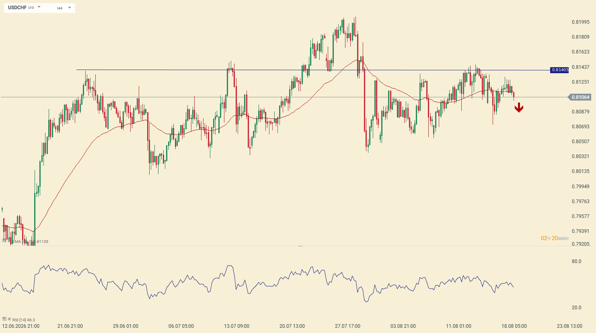Click the 21.06 21:00 time axis label
Viewport: 596px width, 333px height.
coord(70,326)
